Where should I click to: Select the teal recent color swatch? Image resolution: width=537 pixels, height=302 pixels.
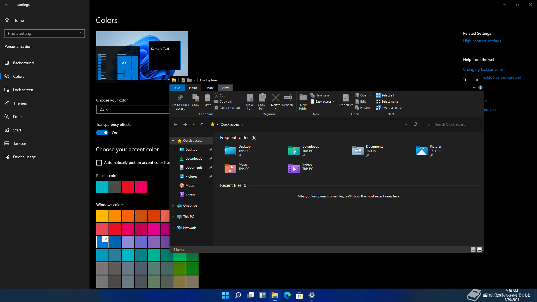coord(102,187)
